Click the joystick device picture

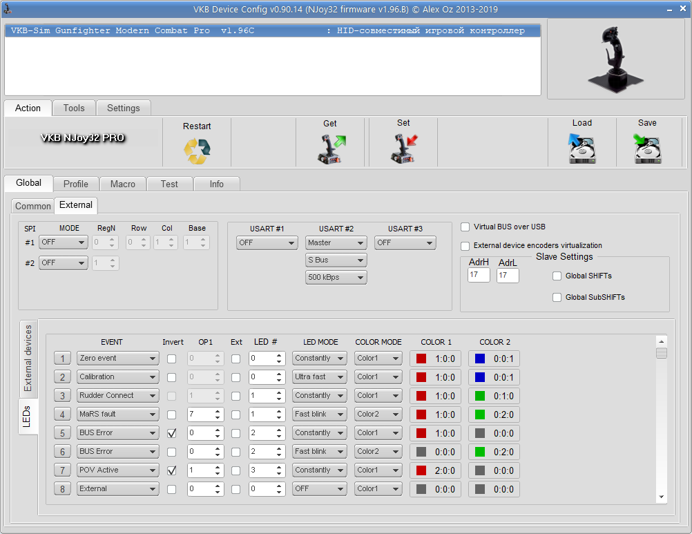(615, 59)
